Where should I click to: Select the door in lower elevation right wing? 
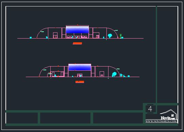(x=102, y=74)
